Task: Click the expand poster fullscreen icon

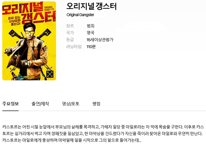Action: click(x=50, y=74)
